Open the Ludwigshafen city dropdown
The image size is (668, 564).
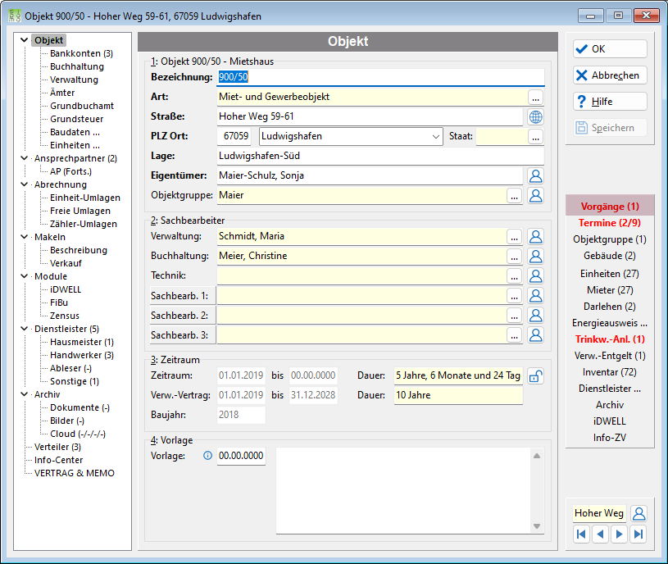pyautogui.click(x=435, y=137)
